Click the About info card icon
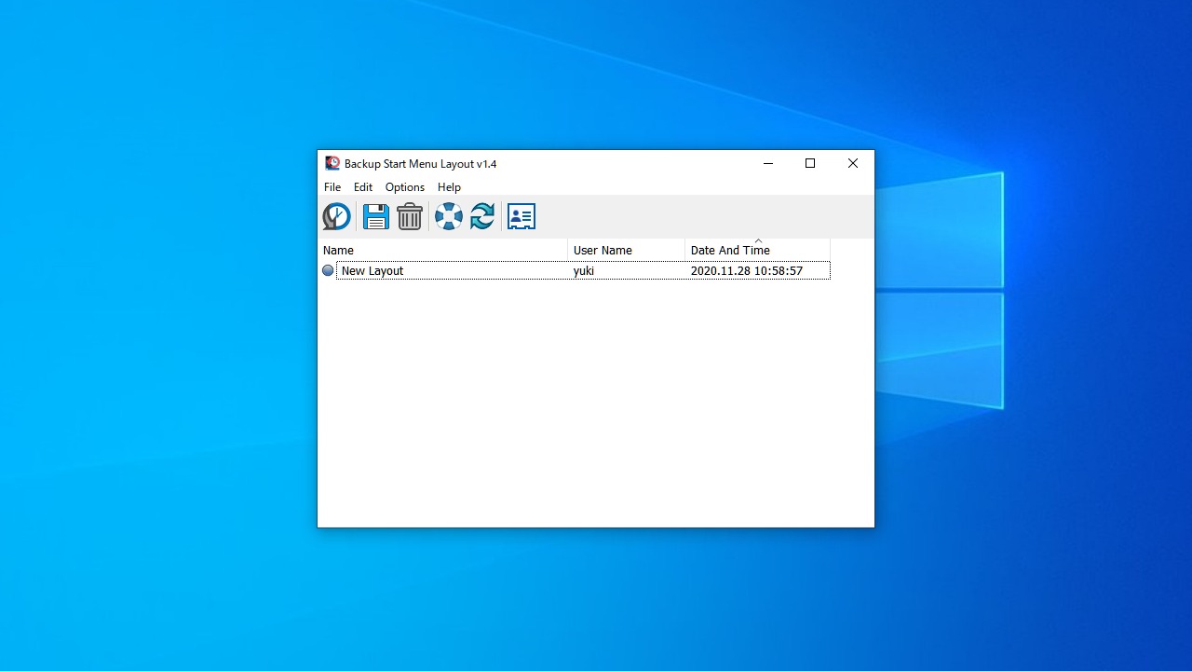The height and width of the screenshot is (671, 1192). click(x=521, y=216)
